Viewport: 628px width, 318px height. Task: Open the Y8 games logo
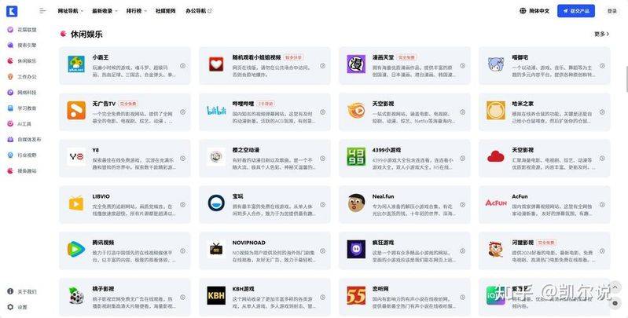tap(76, 157)
